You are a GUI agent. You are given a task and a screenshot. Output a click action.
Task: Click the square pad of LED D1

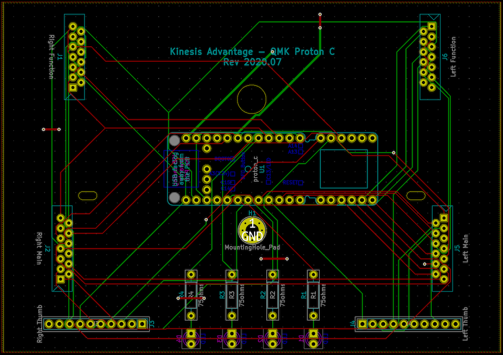coord(313,334)
